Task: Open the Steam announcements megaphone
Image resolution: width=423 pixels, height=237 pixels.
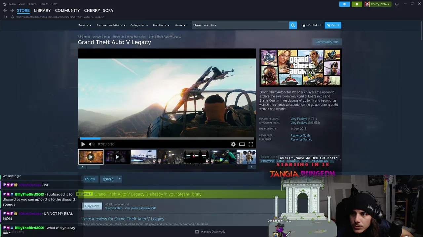Action: (344, 4)
